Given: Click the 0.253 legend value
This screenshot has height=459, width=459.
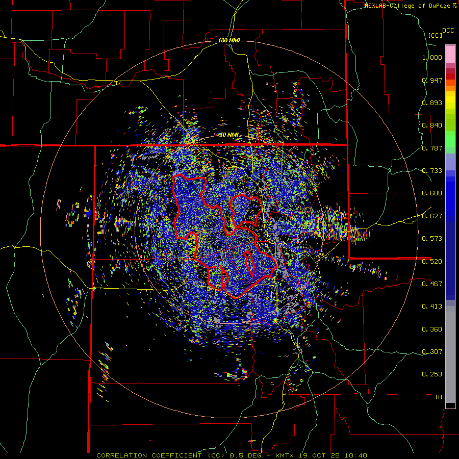Looking at the screenshot, I should (x=432, y=374).
